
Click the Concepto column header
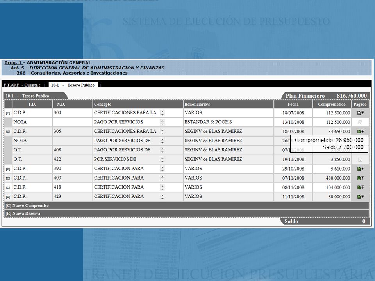point(138,104)
